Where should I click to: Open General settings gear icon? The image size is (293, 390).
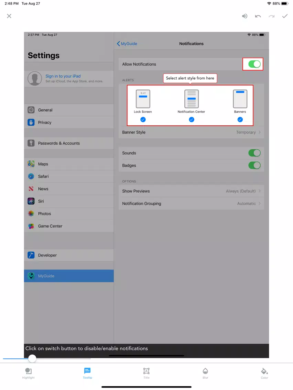point(31,110)
